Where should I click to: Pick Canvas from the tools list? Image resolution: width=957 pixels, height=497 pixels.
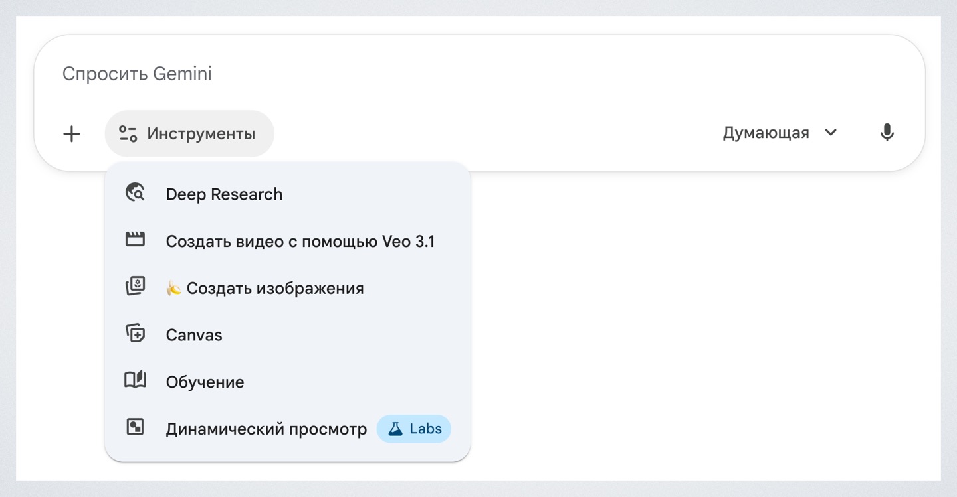pyautogui.click(x=194, y=335)
